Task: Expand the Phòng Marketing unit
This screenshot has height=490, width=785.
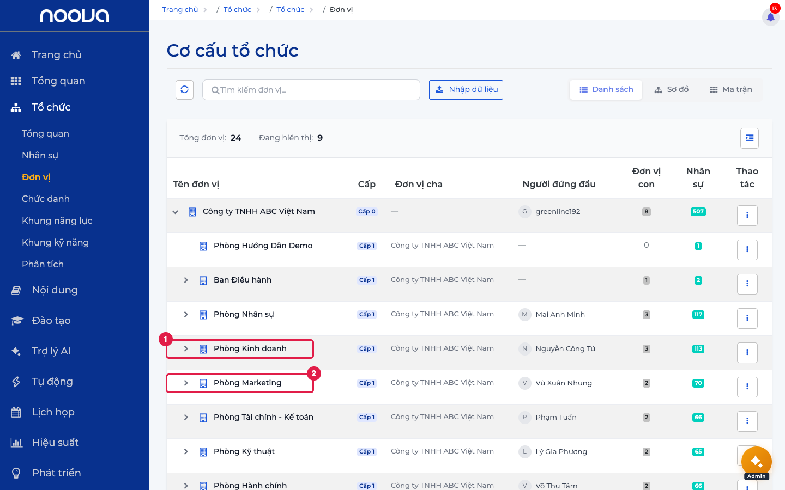Action: coord(186,383)
